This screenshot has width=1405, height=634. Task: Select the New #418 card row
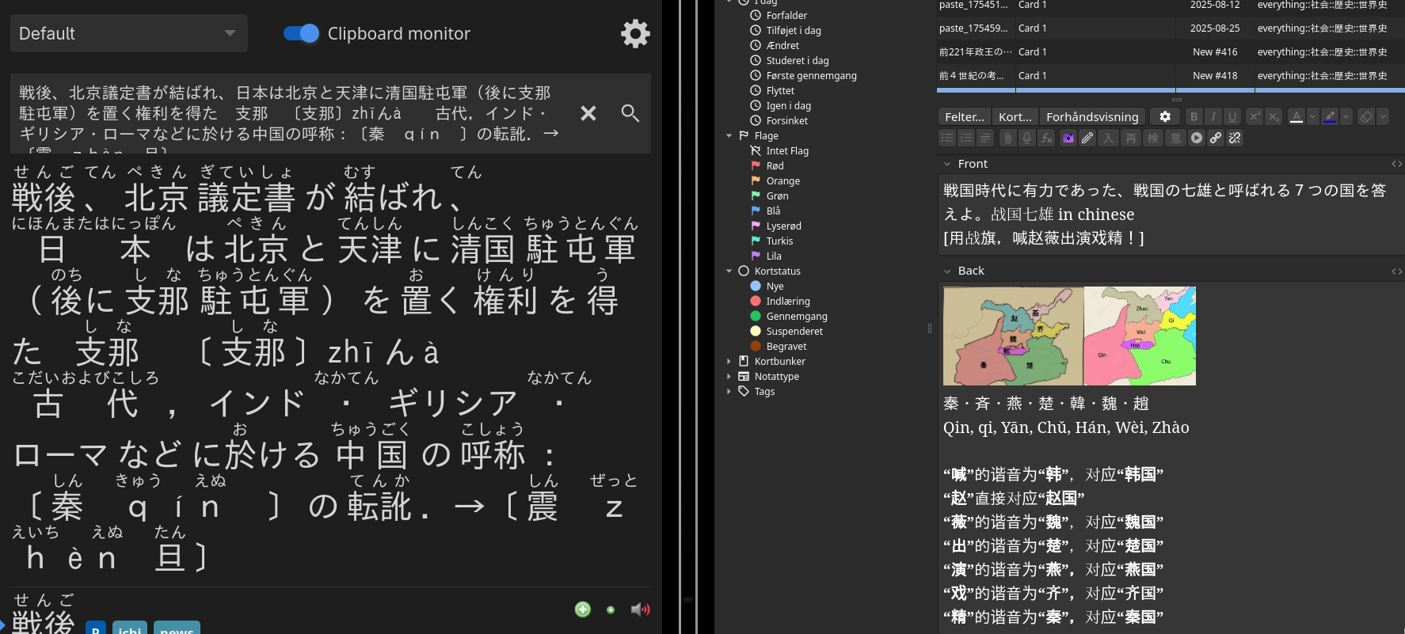pyautogui.click(x=1171, y=76)
